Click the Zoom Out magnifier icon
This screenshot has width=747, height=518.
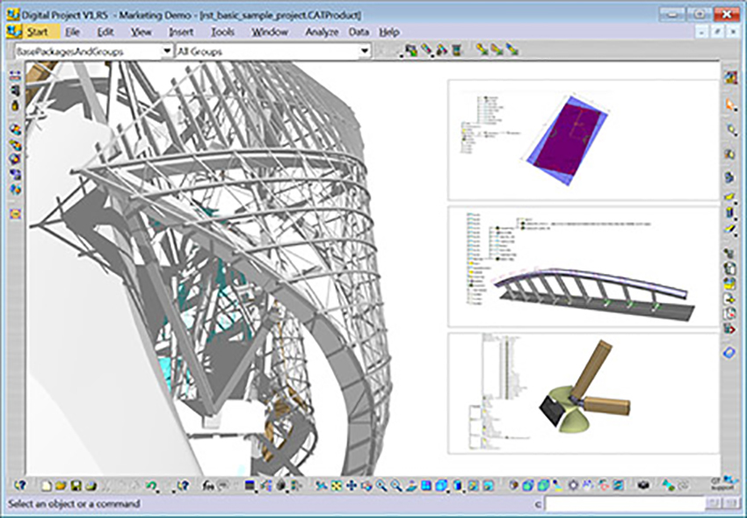(396, 486)
